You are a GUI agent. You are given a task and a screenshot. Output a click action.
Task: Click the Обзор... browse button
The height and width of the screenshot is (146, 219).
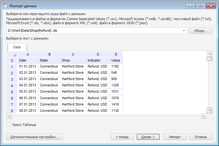point(201,31)
